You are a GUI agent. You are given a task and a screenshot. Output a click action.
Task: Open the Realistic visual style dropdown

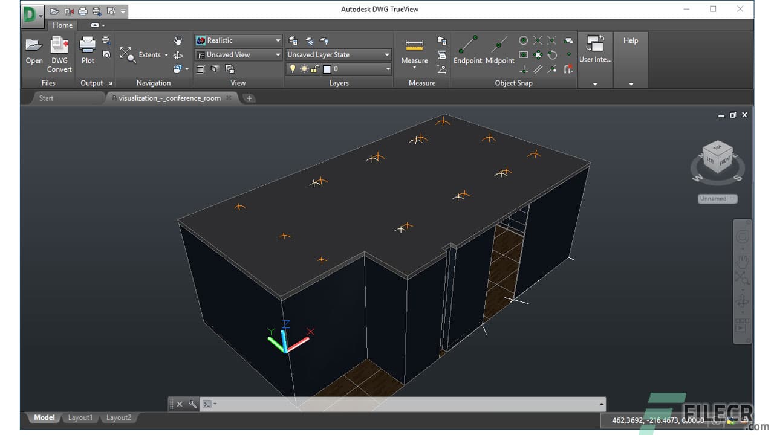(x=278, y=40)
